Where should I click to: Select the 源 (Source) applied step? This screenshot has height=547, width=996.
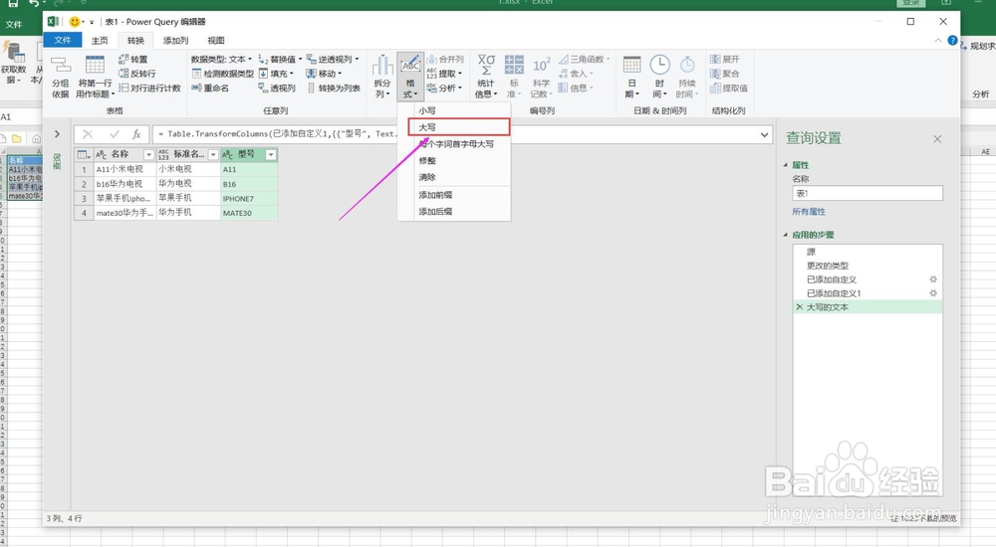[868, 252]
